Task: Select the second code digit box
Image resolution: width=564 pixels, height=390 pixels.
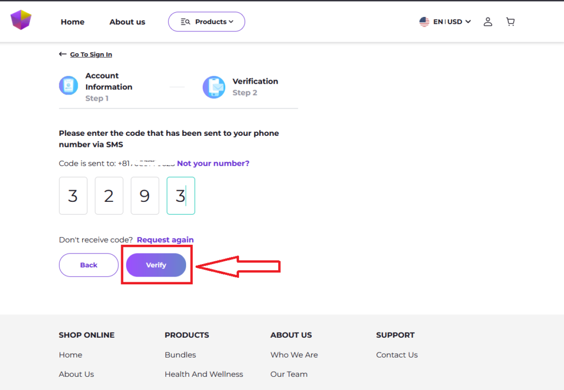Action: click(109, 196)
